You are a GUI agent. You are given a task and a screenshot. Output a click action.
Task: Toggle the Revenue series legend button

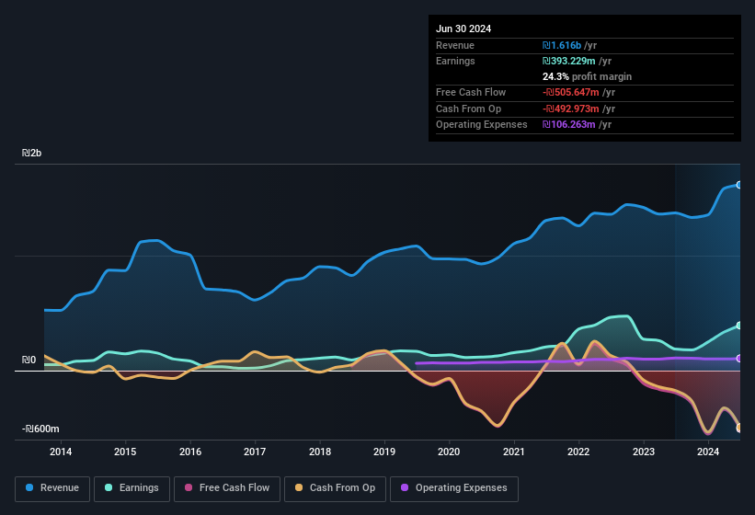tap(52, 488)
